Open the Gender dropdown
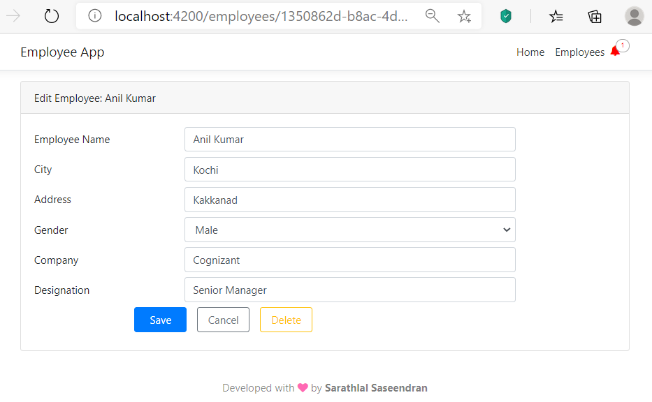652x402 pixels. (x=349, y=230)
